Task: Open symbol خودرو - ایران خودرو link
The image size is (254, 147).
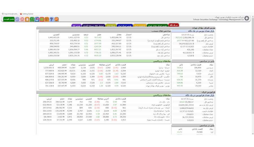Action: click(162, 71)
